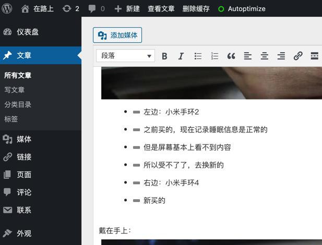Open the Autoptimize menu
Viewport: 322px width, 245px height.
(242, 9)
